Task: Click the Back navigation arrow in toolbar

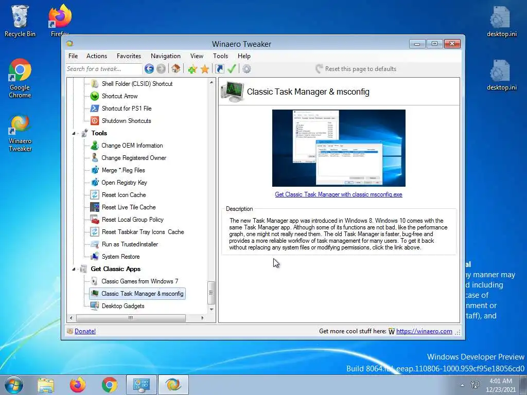Action: 149,69
